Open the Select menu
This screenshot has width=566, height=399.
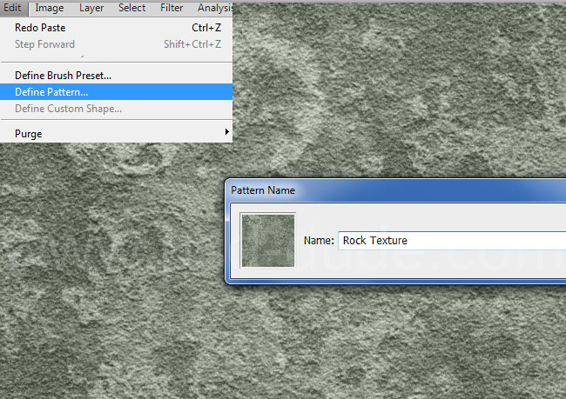coord(131,8)
